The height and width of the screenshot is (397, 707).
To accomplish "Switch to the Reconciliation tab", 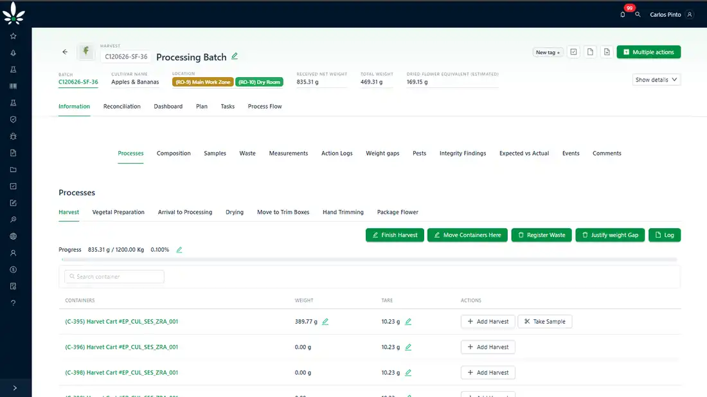I will tap(121, 107).
